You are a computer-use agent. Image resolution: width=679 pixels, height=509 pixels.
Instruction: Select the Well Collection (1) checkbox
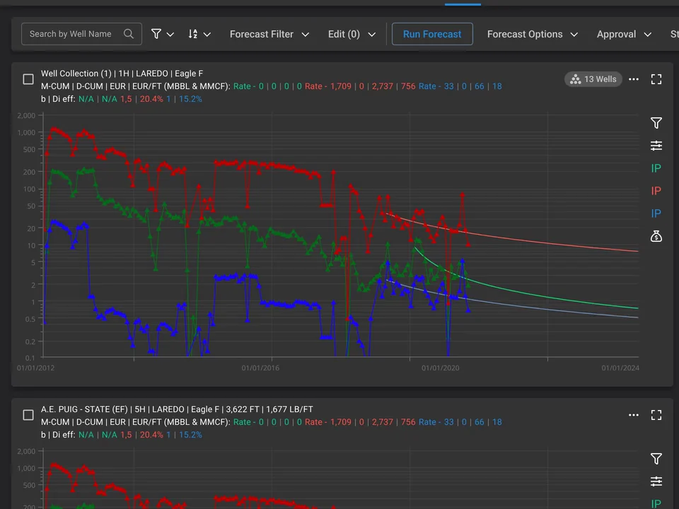coord(28,79)
